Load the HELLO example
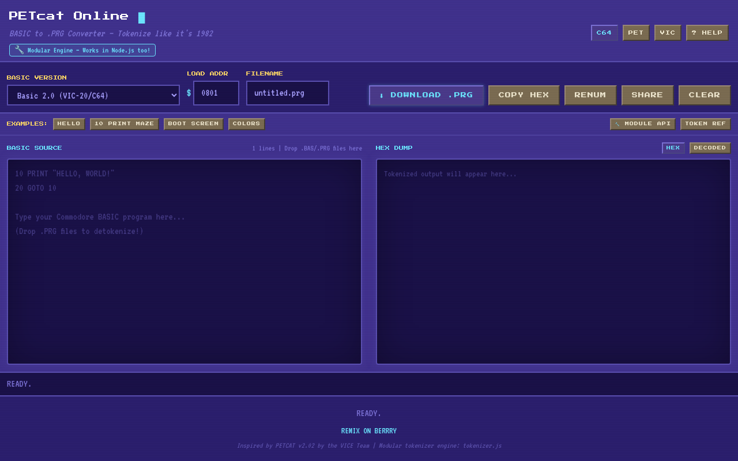Viewport: 738px width, 461px height. (69, 124)
